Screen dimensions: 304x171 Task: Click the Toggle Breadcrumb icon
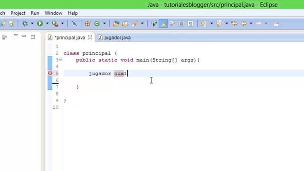[x=154, y=24]
